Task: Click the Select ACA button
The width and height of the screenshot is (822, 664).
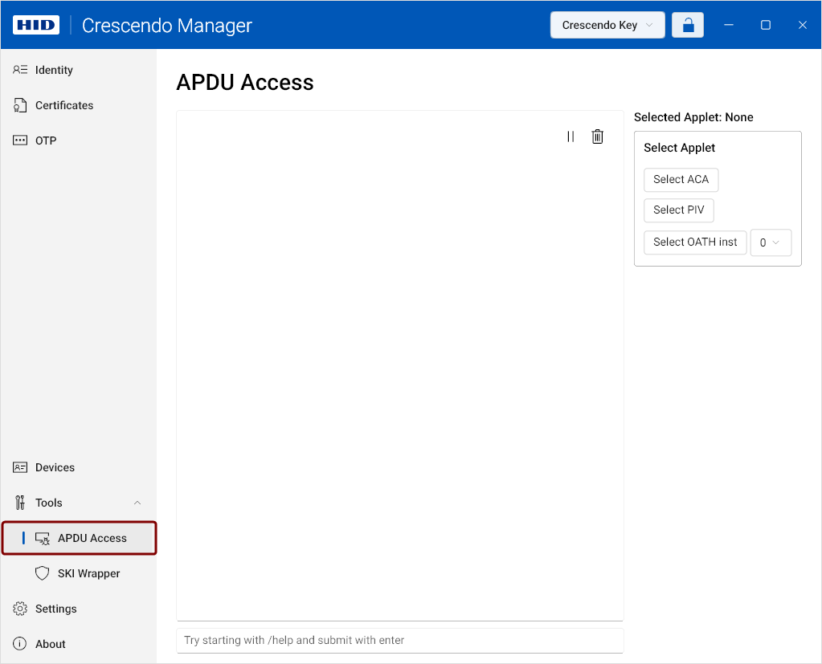Action: click(681, 180)
